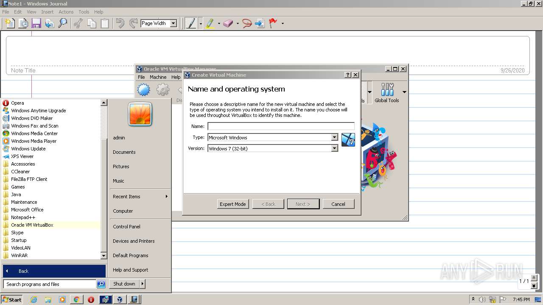
Task: Cancel the Create Virtual Machine dialog
Action: point(338,204)
